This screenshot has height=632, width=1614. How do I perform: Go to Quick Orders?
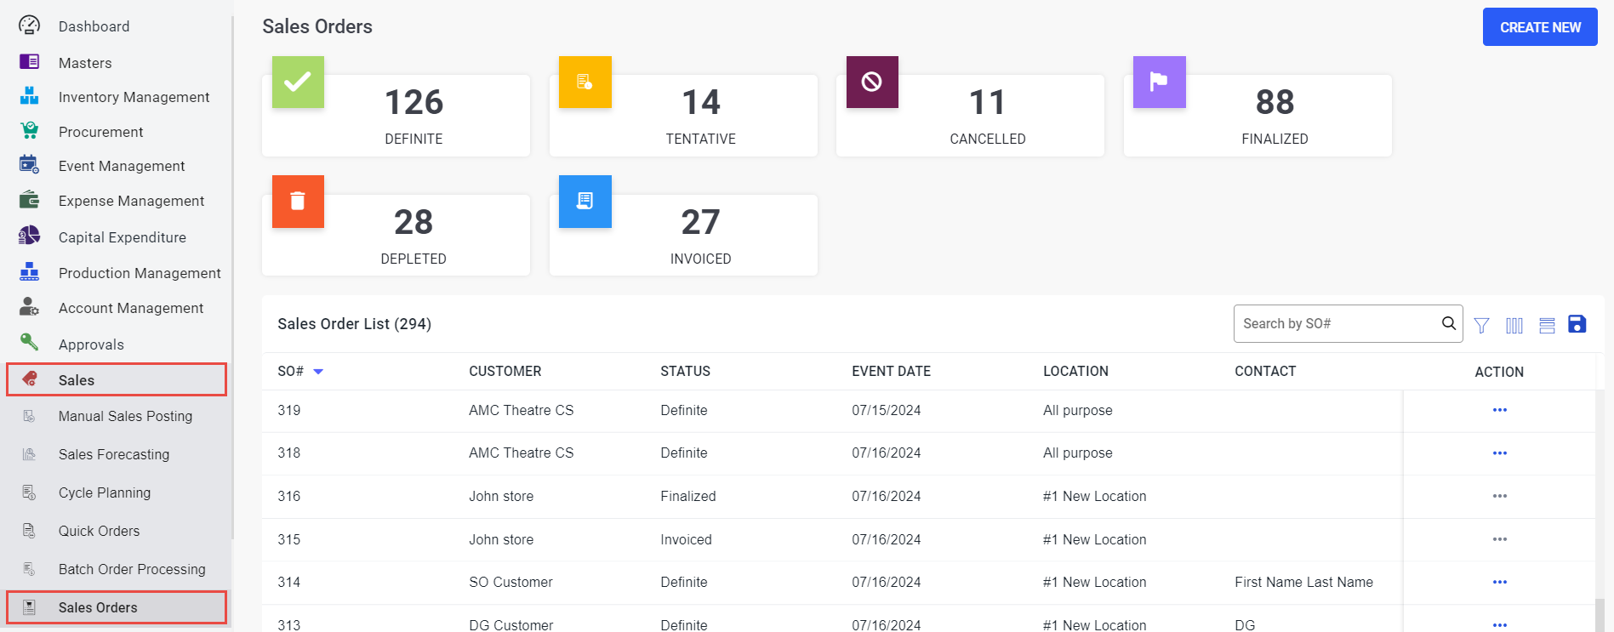click(x=99, y=531)
